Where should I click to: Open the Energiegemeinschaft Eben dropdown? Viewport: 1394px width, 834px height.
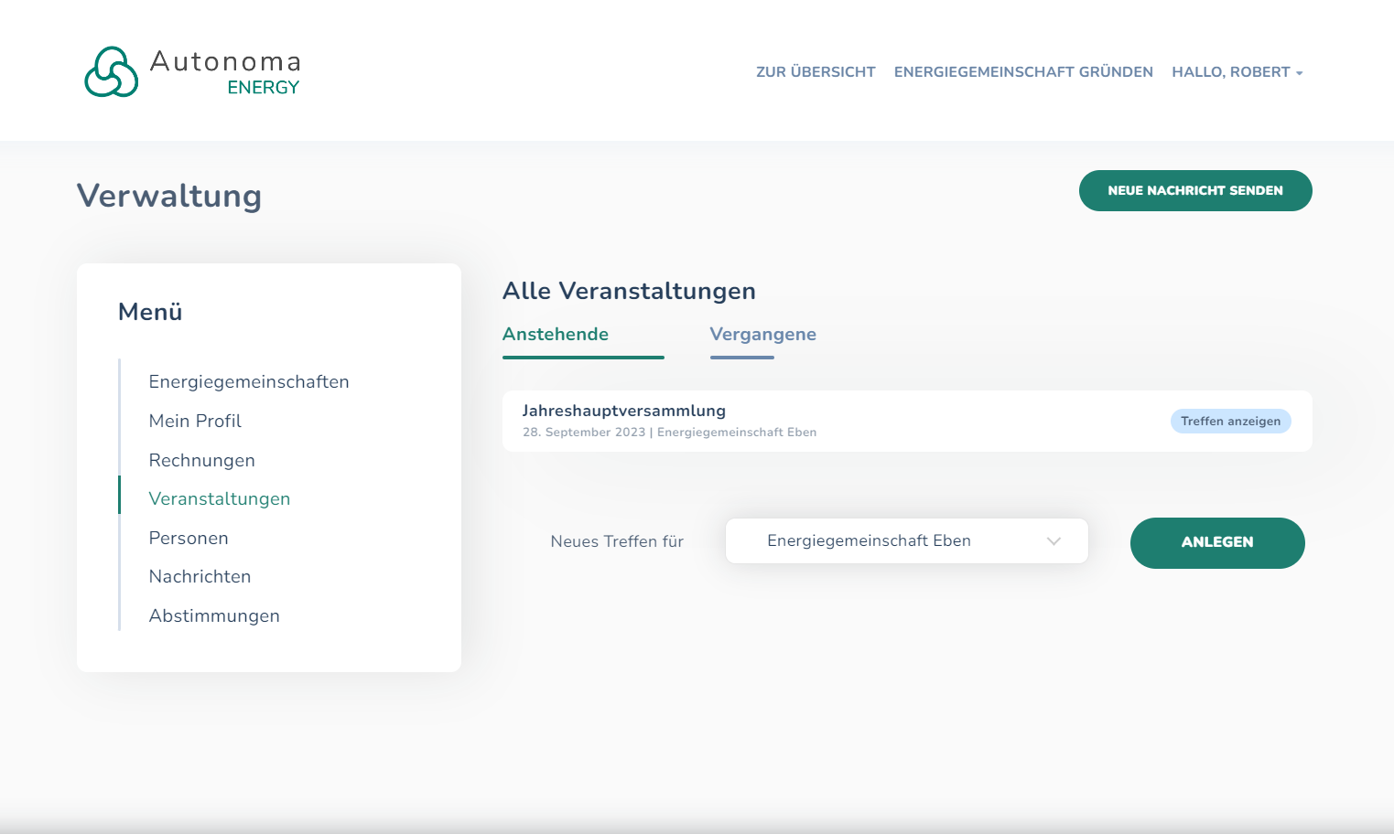(906, 541)
